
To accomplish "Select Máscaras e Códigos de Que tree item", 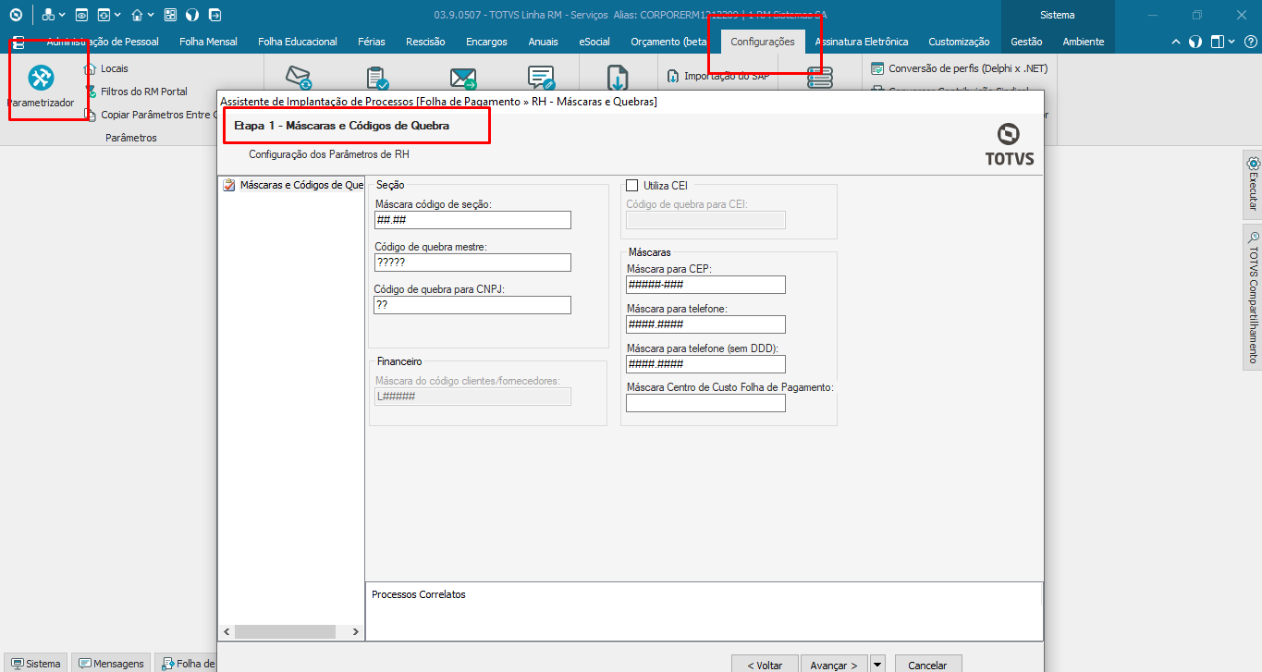I will tap(292, 185).
